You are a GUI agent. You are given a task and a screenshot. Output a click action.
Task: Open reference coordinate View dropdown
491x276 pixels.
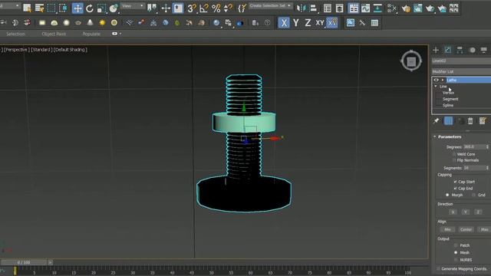pos(133,6)
